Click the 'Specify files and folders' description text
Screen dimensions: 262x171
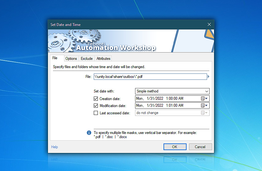[99, 67]
